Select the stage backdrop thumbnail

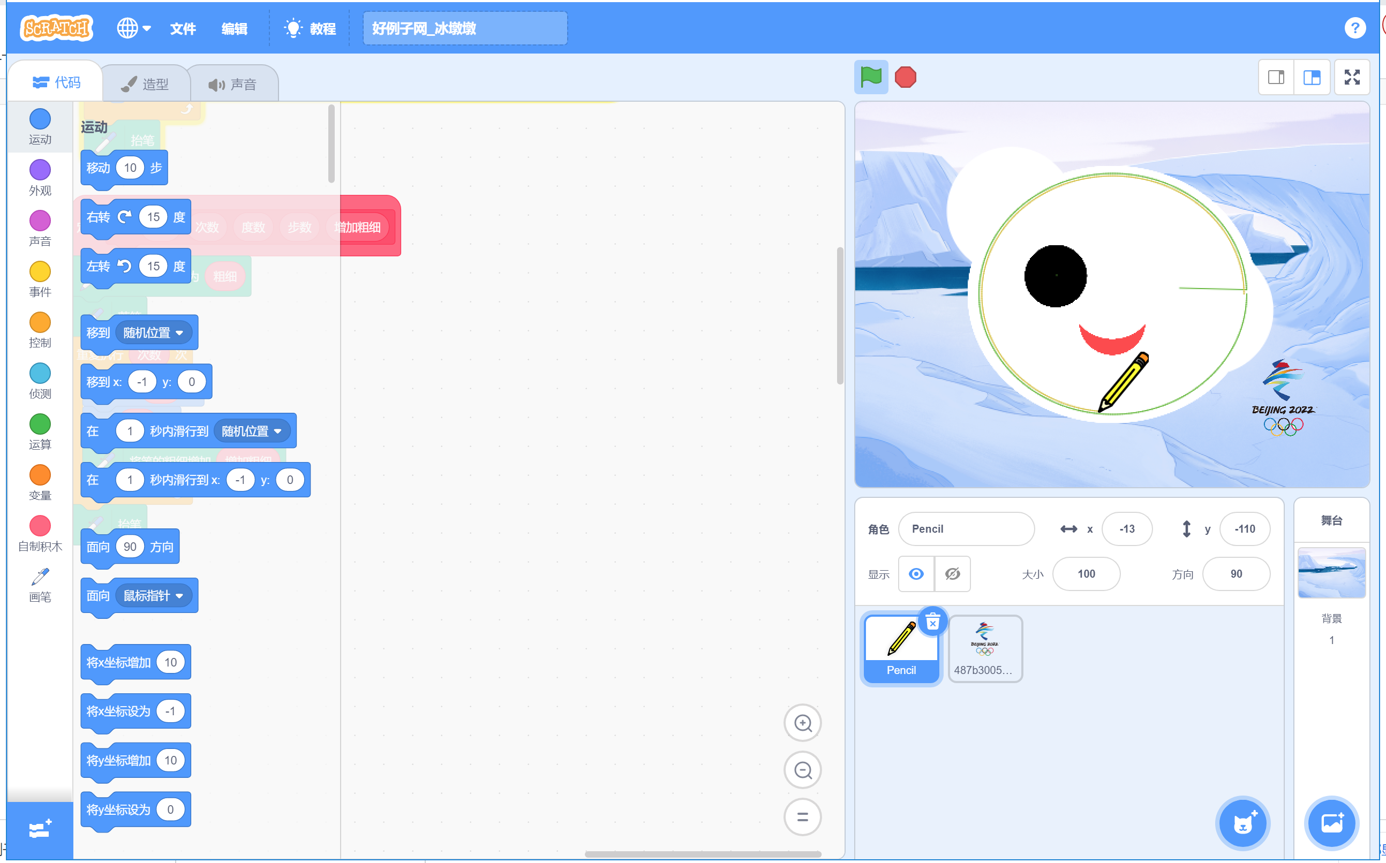(1331, 572)
